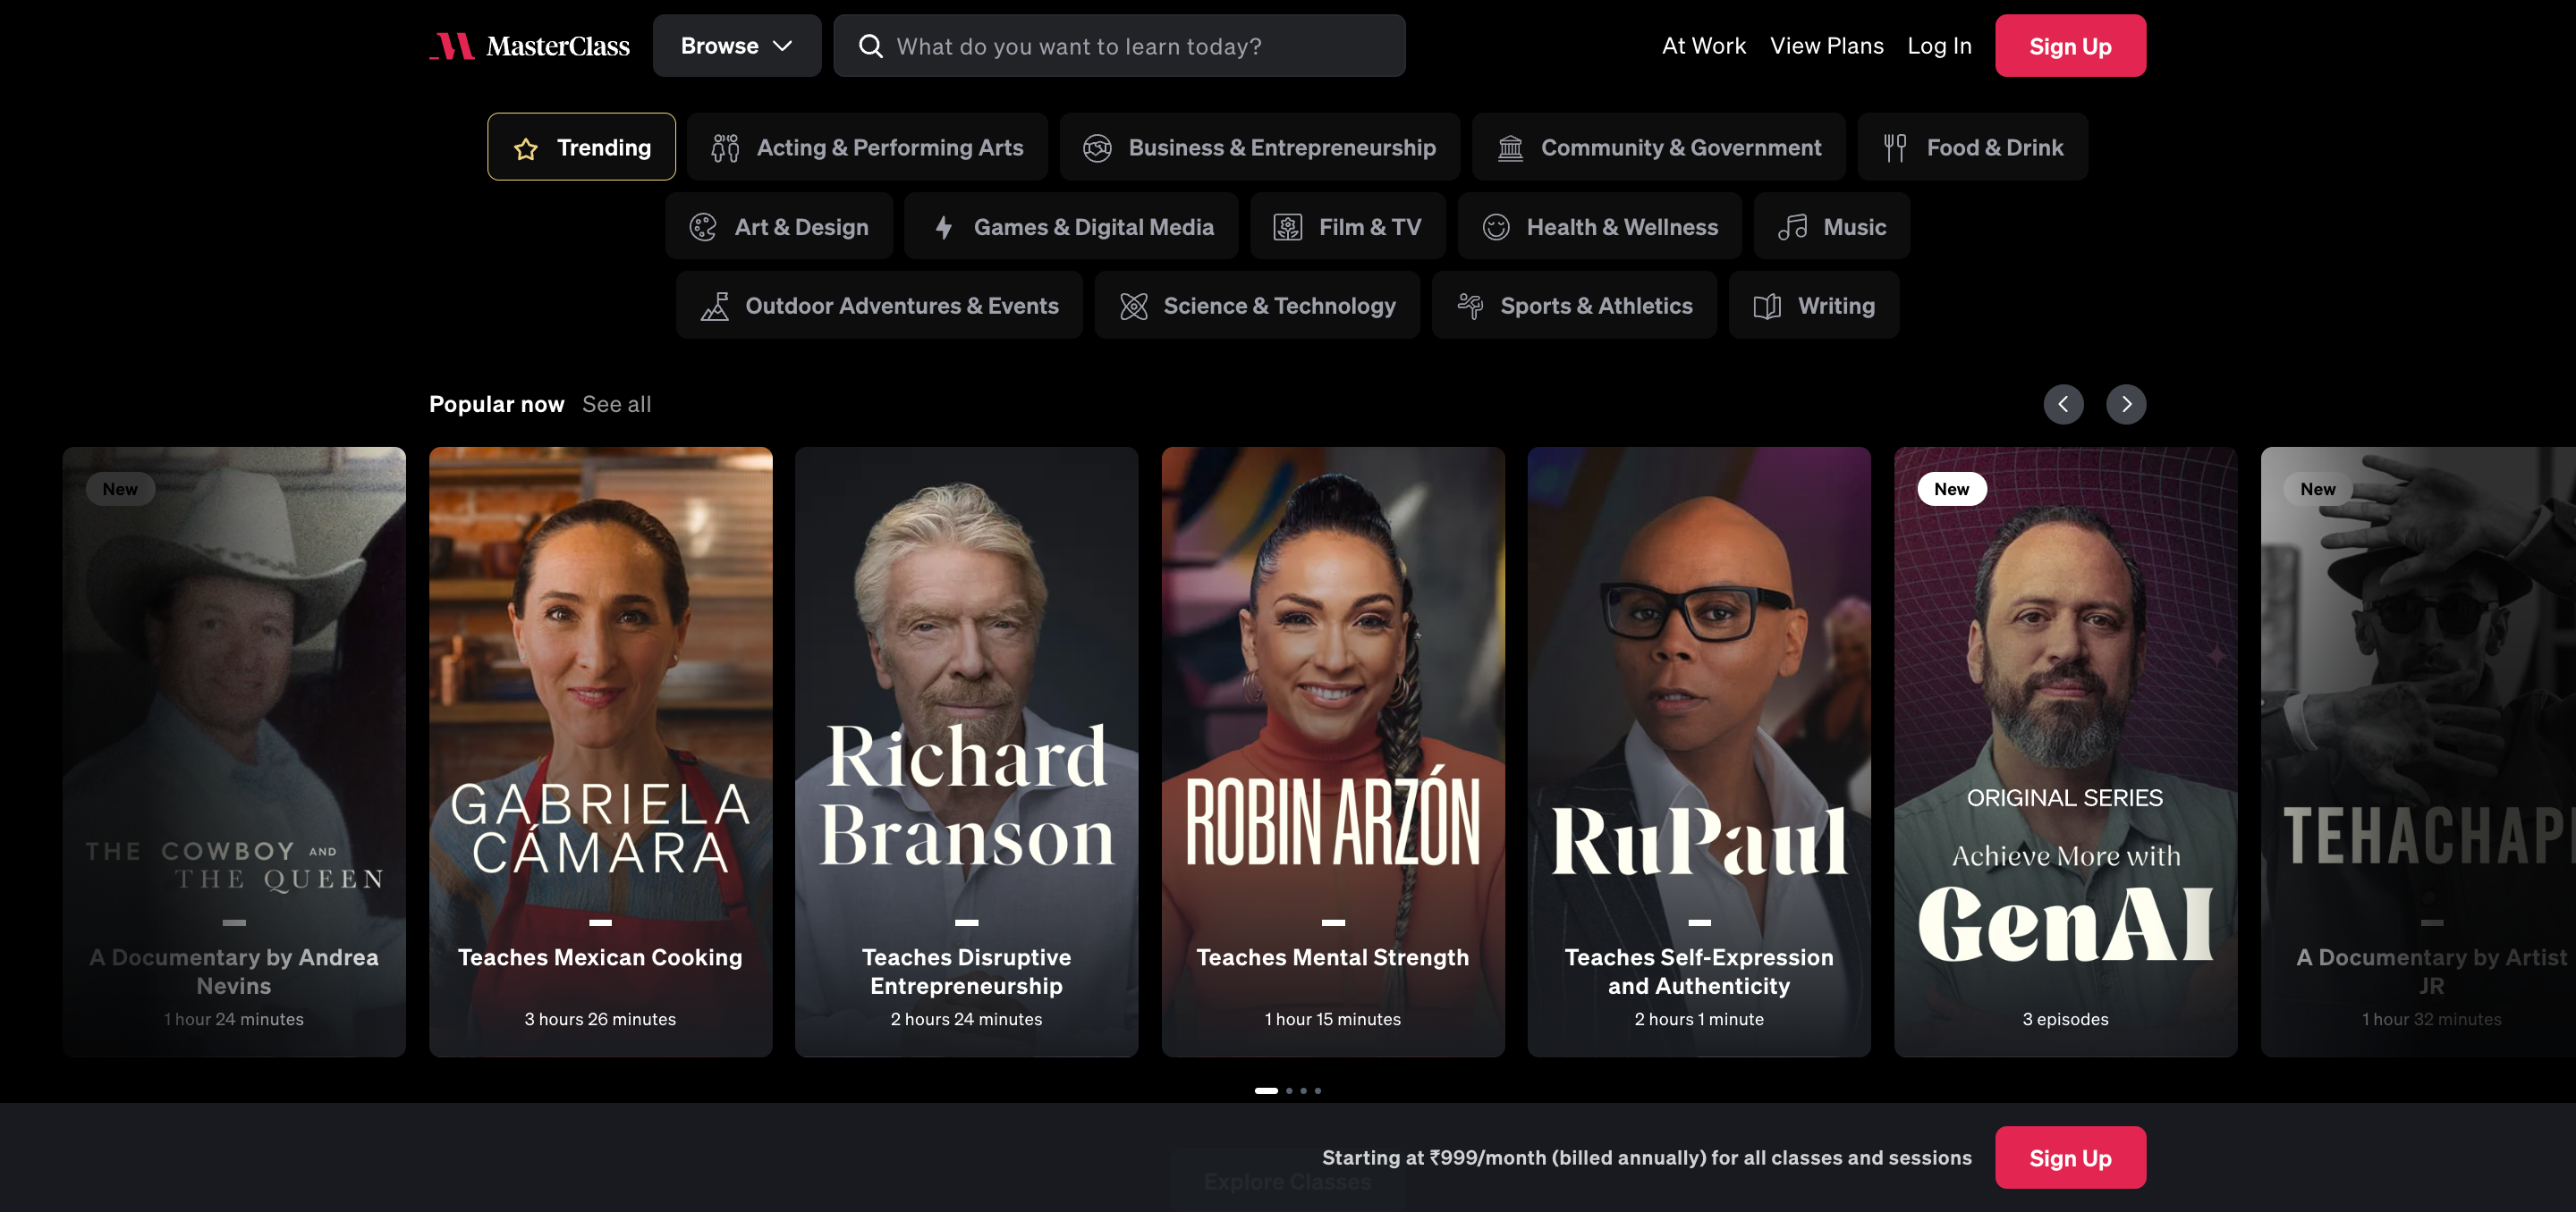Click the Music note icon
This screenshot has height=1212, width=2576.
tap(1792, 227)
